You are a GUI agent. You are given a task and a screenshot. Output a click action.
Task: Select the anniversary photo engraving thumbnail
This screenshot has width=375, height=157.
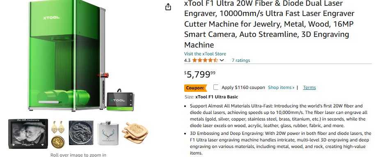click(28, 134)
